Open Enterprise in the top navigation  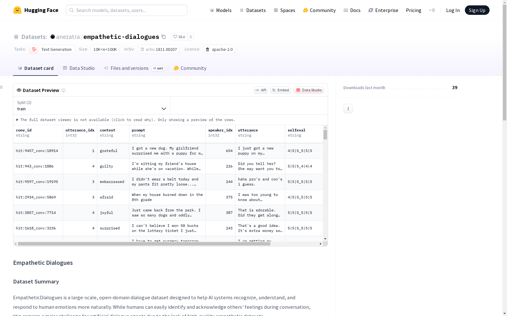pos(383,10)
